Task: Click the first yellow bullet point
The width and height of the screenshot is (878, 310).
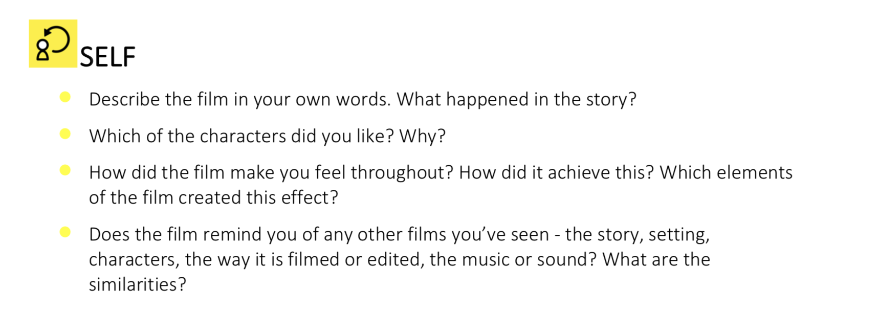Action: (65, 97)
